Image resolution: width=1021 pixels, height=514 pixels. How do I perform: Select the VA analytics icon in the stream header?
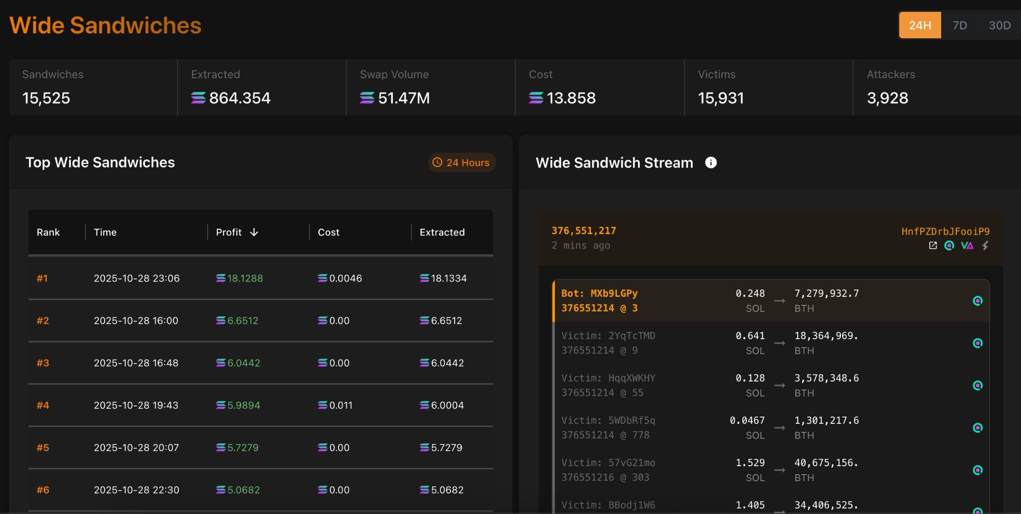click(967, 246)
